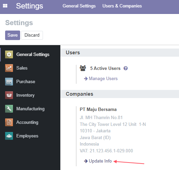Click the General Settings gear icon
Screen dimensions: 179x170
(x=9, y=54)
